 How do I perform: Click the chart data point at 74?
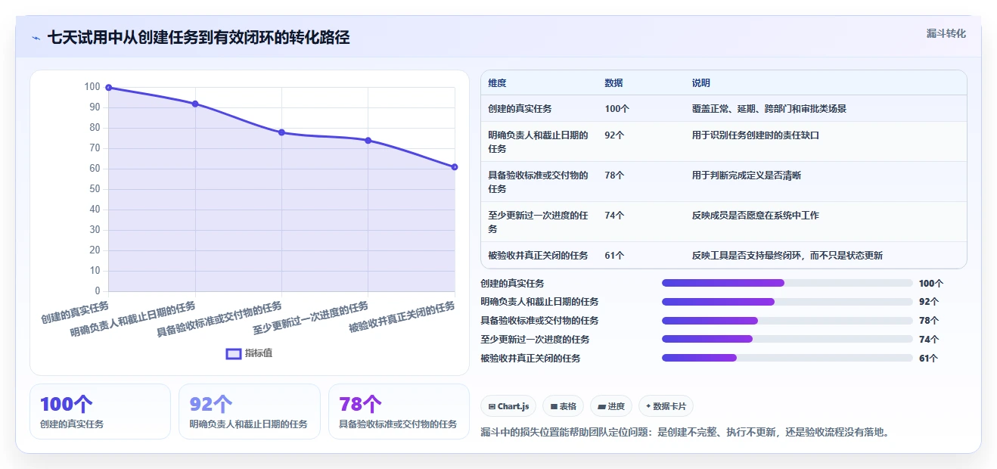(368, 141)
